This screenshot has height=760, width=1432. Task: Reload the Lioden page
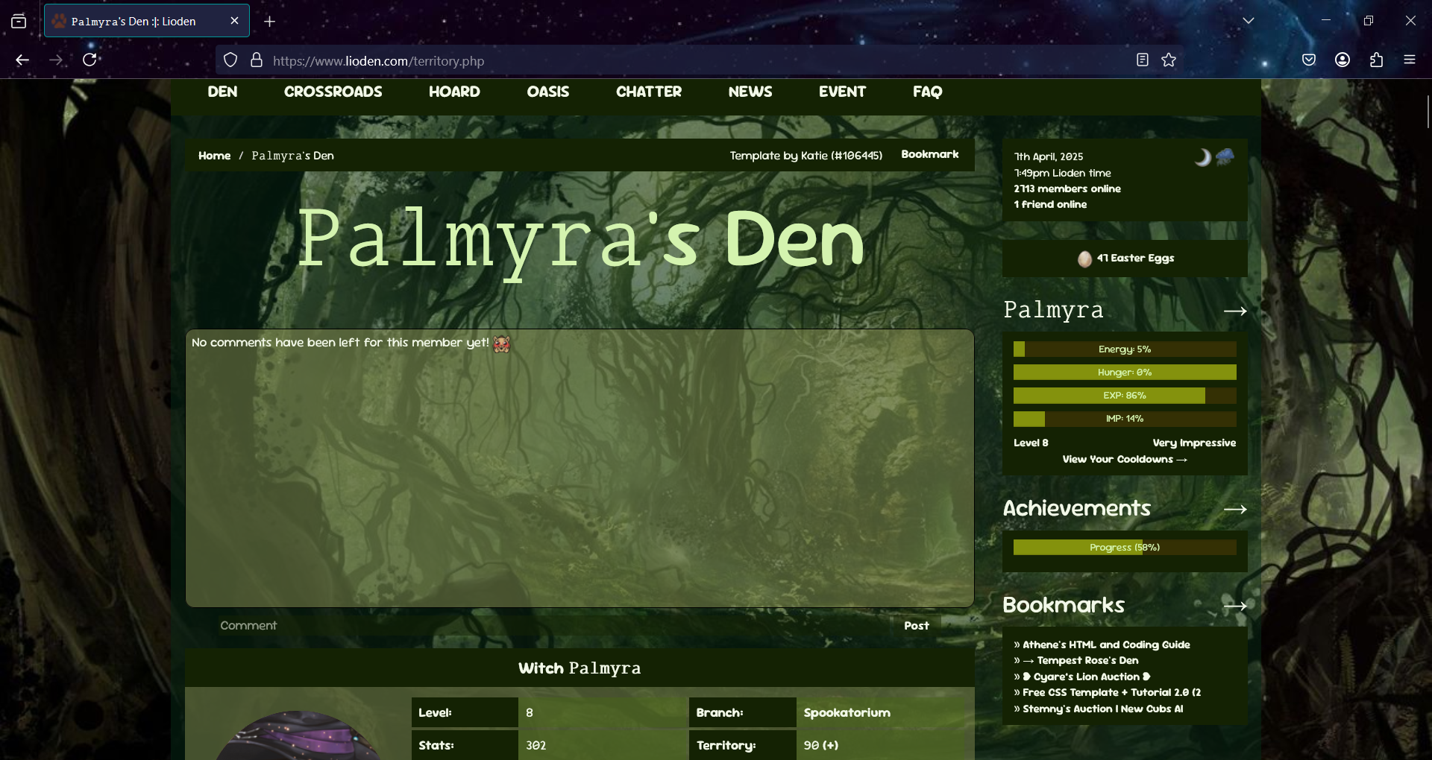(89, 60)
